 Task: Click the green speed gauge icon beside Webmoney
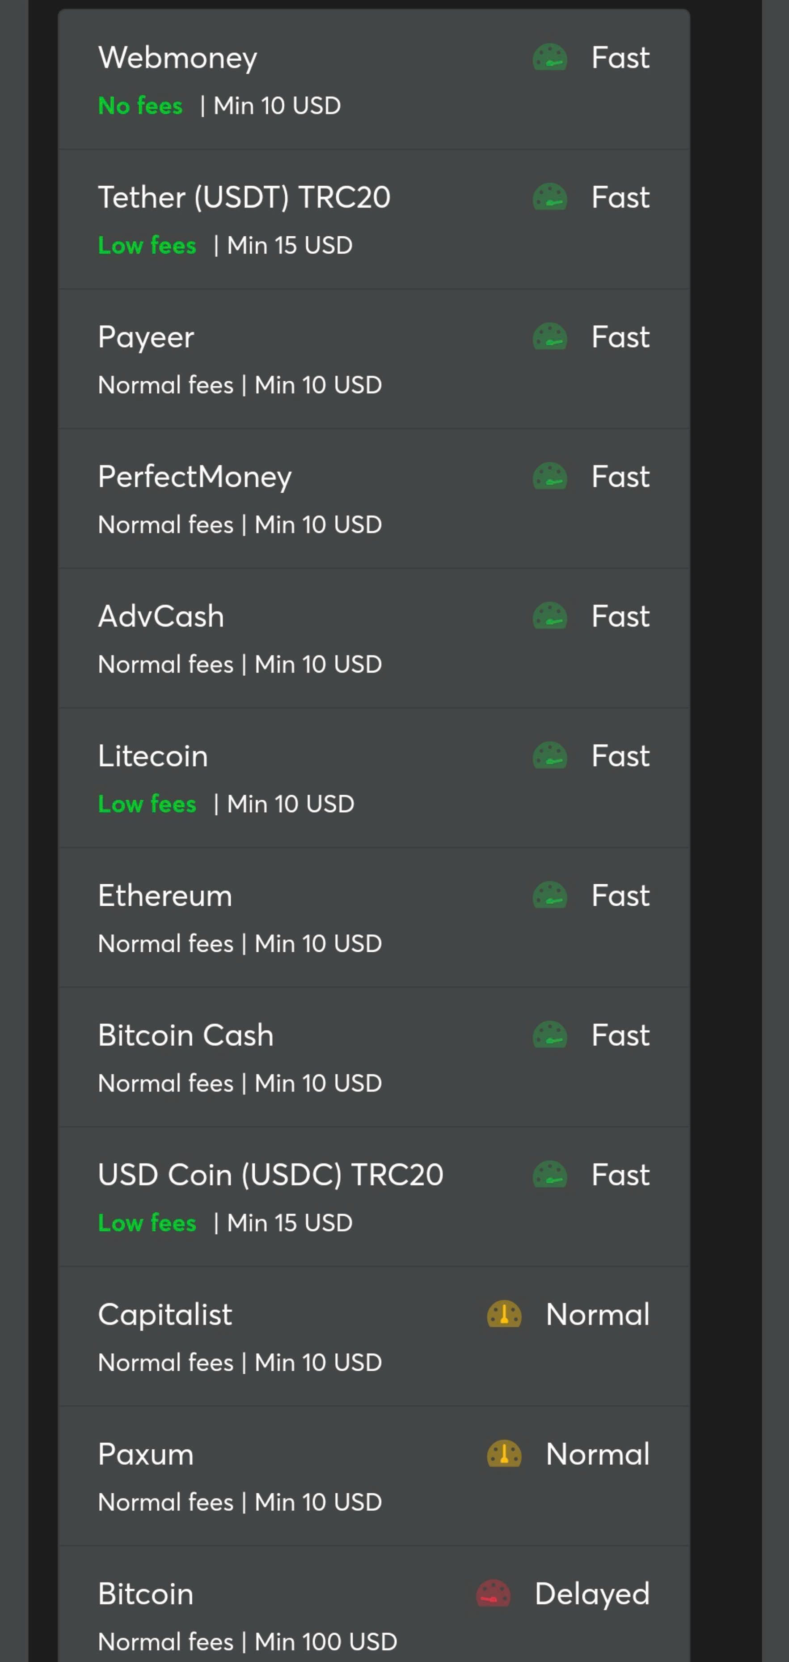click(x=550, y=57)
